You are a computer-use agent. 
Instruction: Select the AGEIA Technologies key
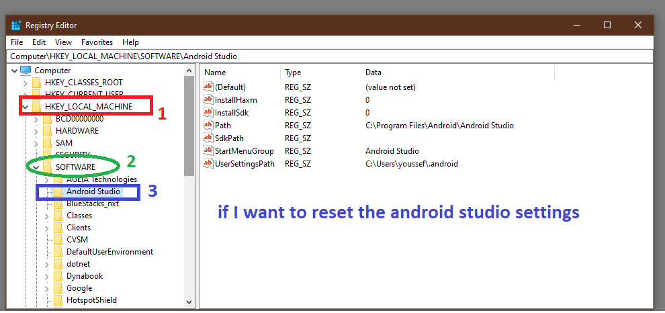pyautogui.click(x=102, y=179)
